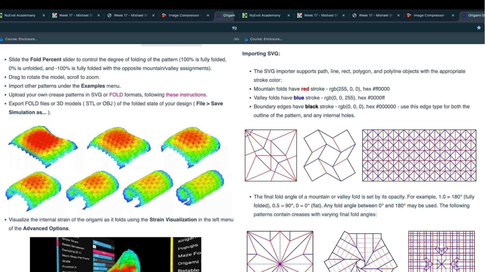This screenshot has width=485, height=272.
Task: Click the Course: Enclosure bookmark on left
Action: pos(19,39)
